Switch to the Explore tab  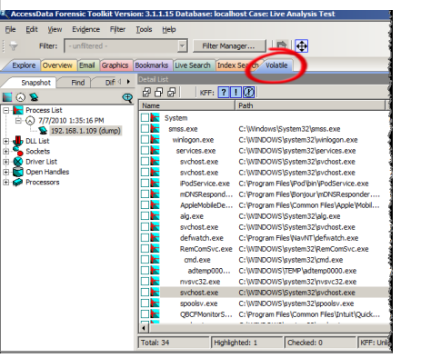pos(24,65)
